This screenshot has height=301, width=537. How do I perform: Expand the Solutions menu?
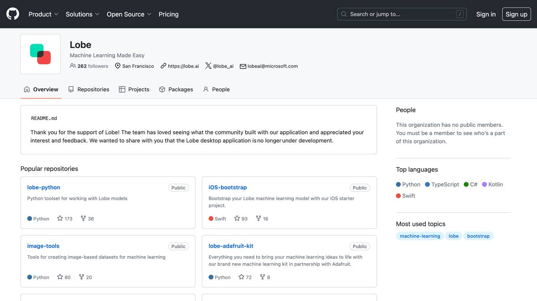tap(83, 14)
